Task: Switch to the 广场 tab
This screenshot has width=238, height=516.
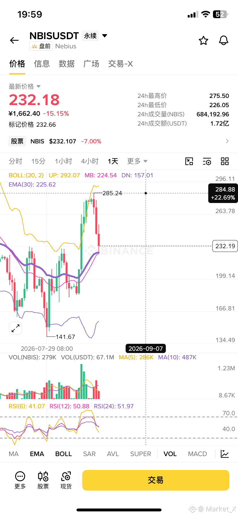Action: click(91, 64)
